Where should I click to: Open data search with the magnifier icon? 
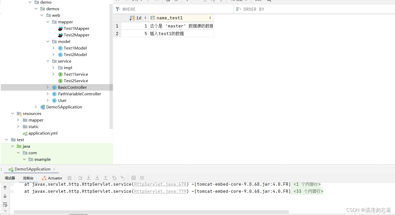pyautogui.click(x=269, y=1)
